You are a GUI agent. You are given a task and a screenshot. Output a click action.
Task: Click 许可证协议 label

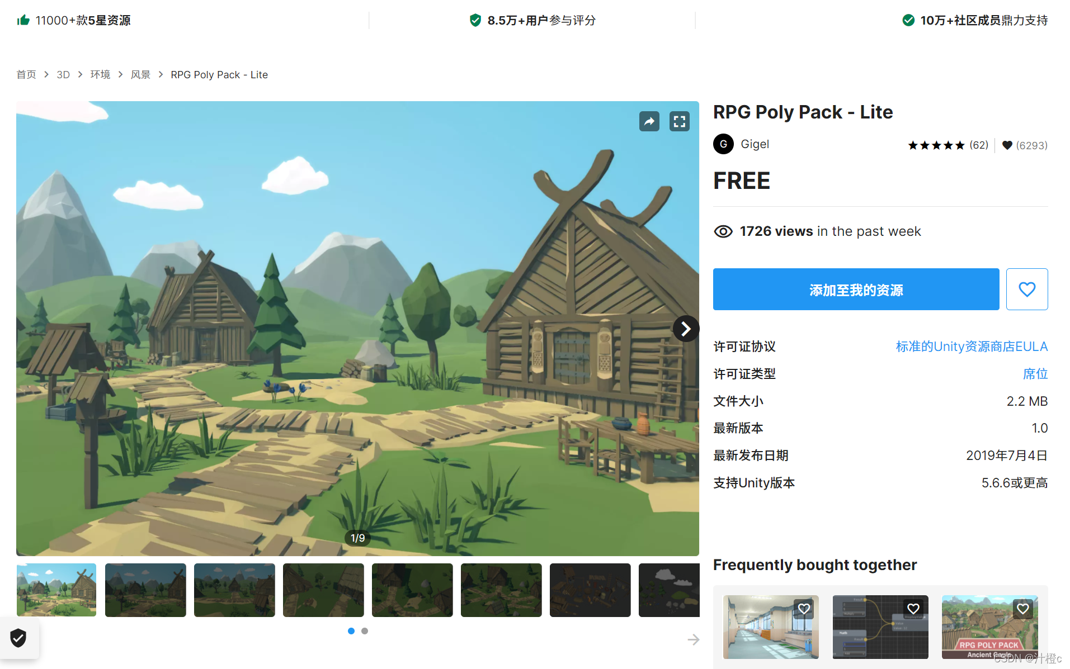pyautogui.click(x=744, y=347)
